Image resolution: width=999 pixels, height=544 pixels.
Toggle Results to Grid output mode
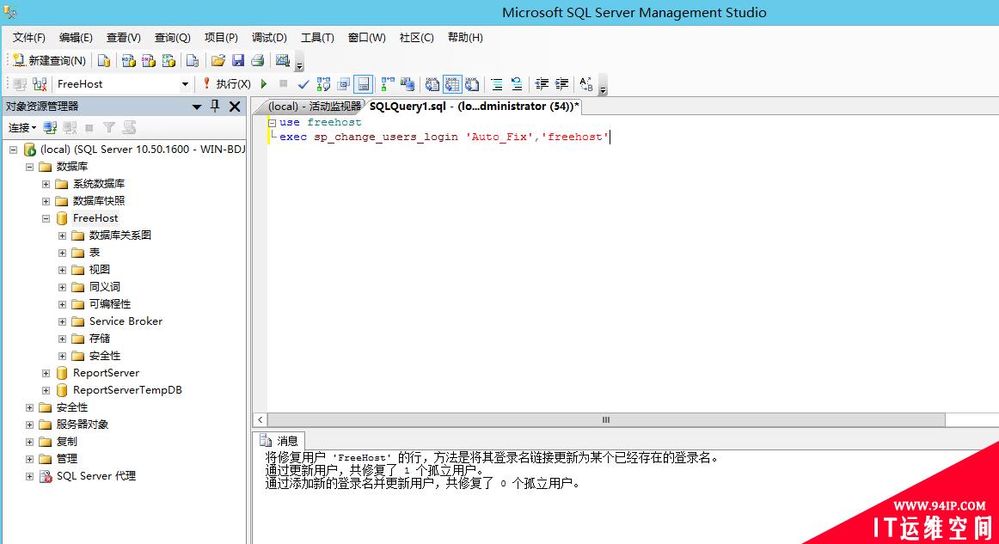tap(451, 84)
